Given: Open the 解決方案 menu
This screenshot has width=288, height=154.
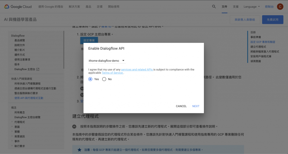Looking at the screenshot, I should 74,7.
